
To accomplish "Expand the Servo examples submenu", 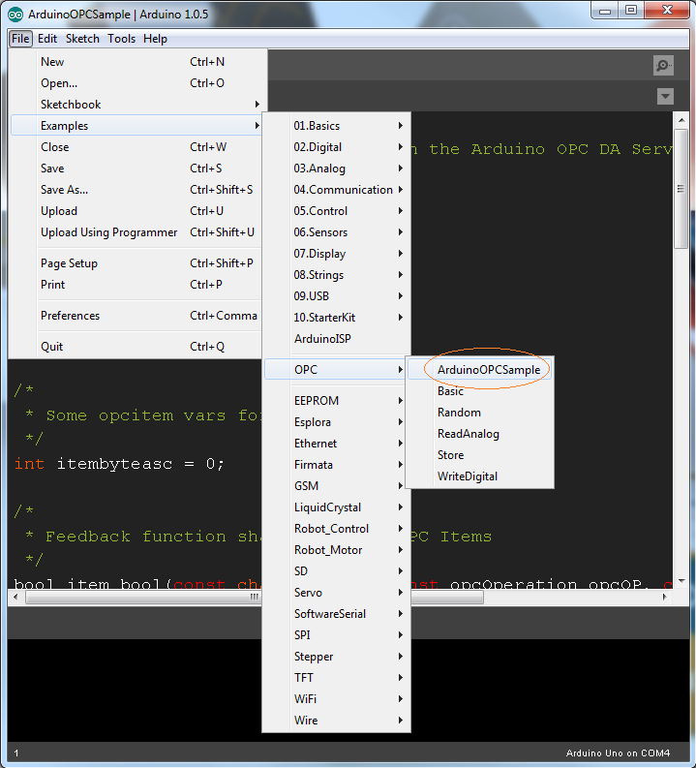I will [336, 593].
